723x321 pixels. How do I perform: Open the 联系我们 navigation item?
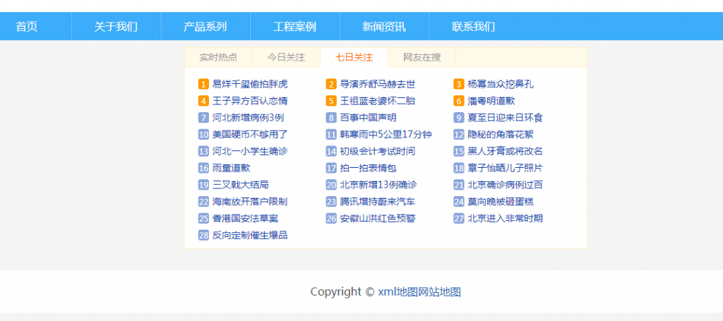click(x=473, y=27)
